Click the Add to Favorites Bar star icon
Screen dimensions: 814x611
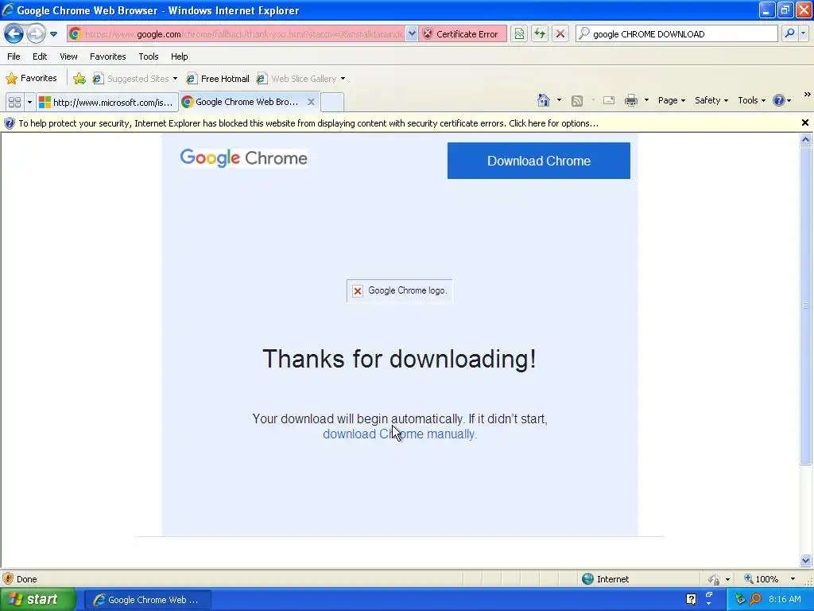(x=79, y=79)
